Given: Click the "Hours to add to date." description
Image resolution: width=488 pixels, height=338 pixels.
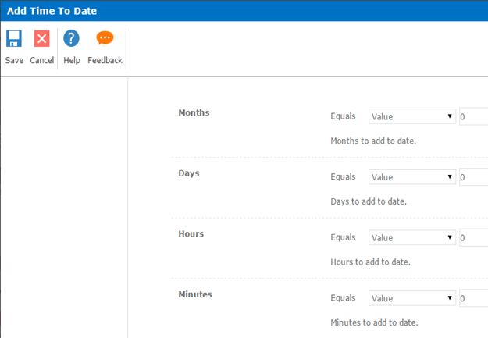Looking at the screenshot, I should click(370, 262).
